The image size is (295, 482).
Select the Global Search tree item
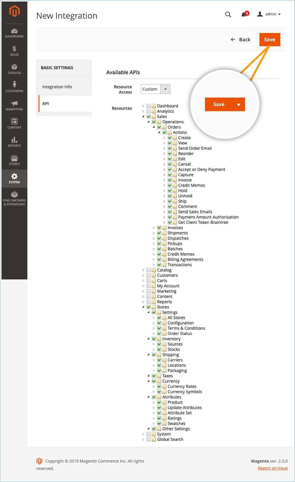pyautogui.click(x=170, y=440)
